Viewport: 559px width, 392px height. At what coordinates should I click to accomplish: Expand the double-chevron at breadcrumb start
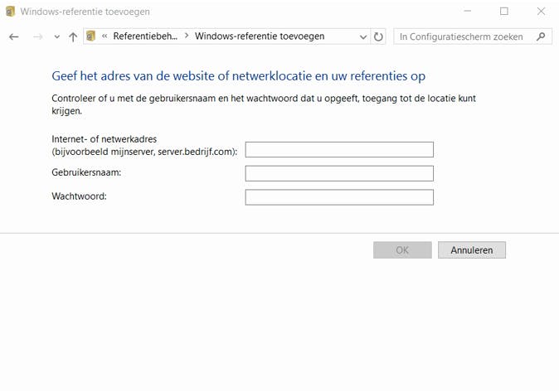point(105,36)
